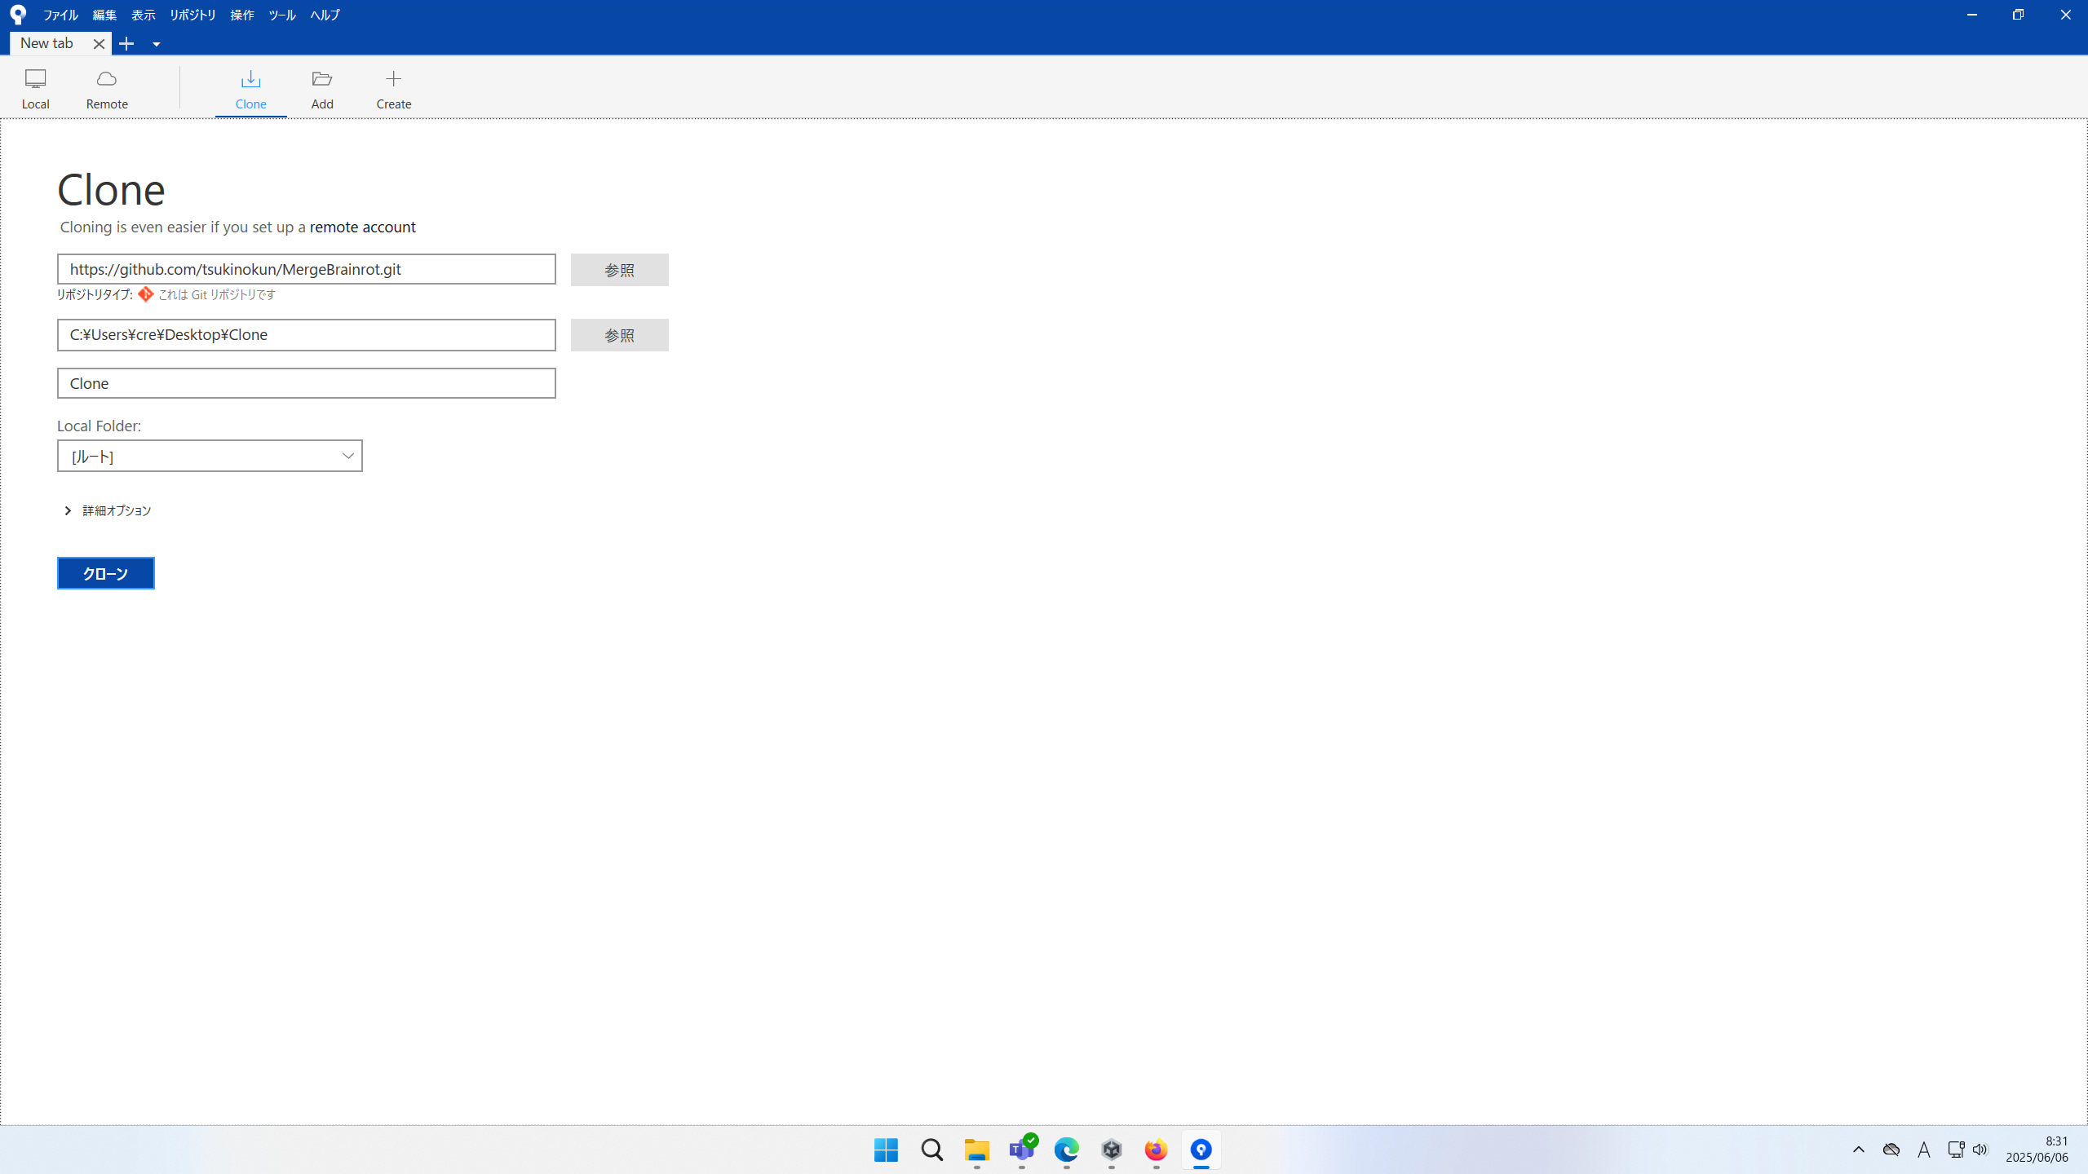The height and width of the screenshot is (1174, 2088).
Task: Expand the 詳細オプション section
Action: pos(69,510)
